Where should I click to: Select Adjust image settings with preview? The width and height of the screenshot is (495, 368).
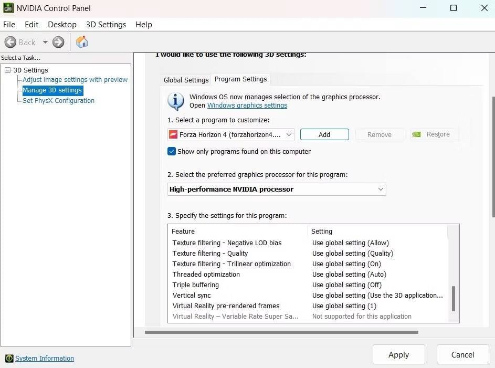pos(75,80)
